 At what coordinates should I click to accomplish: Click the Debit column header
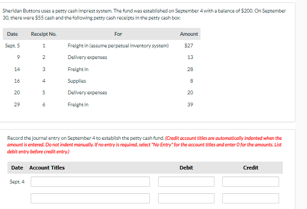(x=186, y=168)
